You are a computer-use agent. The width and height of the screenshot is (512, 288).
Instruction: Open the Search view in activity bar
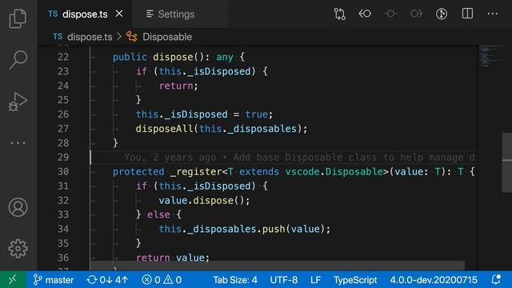point(18,60)
